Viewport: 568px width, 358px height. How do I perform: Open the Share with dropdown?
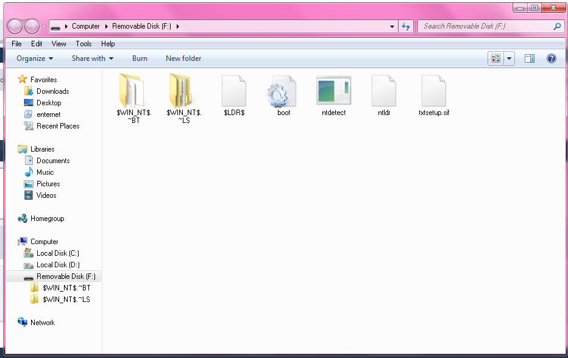click(x=93, y=58)
